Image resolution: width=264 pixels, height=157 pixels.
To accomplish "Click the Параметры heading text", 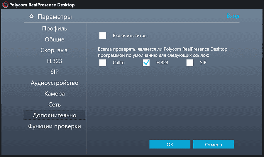I will (x=55, y=17).
